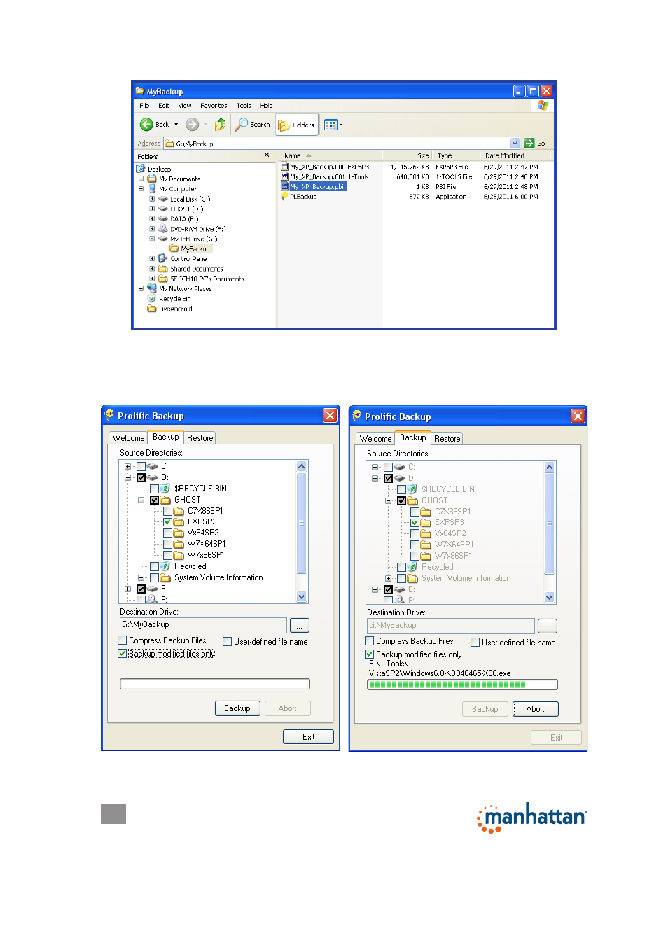
Task: Enable Compress Backup Files in left Prolific Backup
Action: coord(123,640)
